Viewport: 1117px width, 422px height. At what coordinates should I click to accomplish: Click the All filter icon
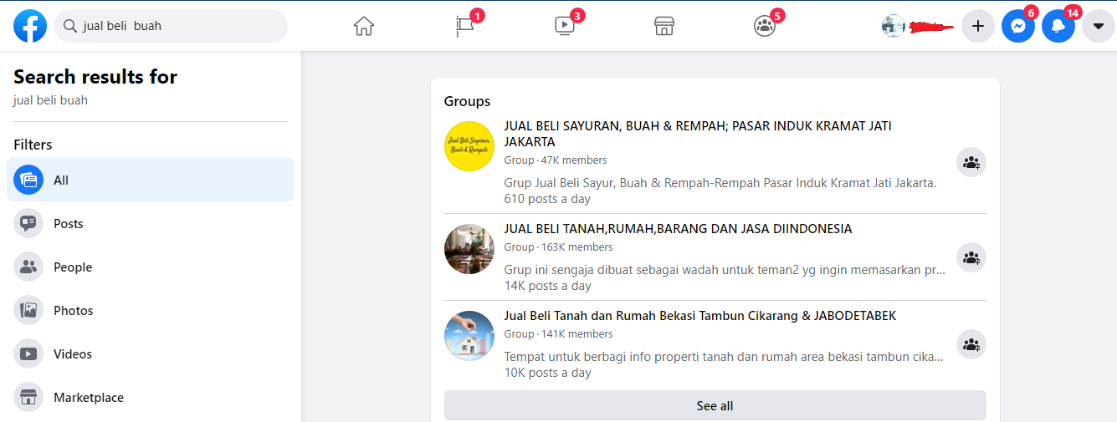point(28,180)
